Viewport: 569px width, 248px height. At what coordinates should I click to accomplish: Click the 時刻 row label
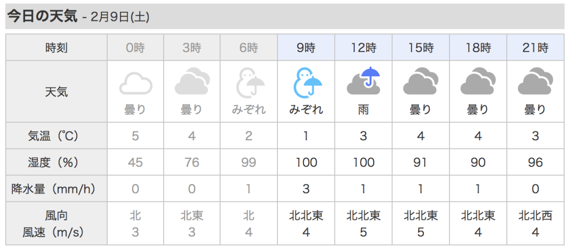(56, 47)
